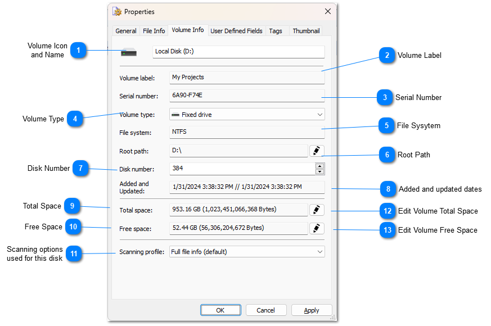Click the Properties window title icon
491x326 pixels.
(117, 11)
